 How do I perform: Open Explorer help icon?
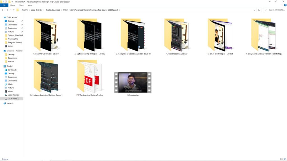285,5
